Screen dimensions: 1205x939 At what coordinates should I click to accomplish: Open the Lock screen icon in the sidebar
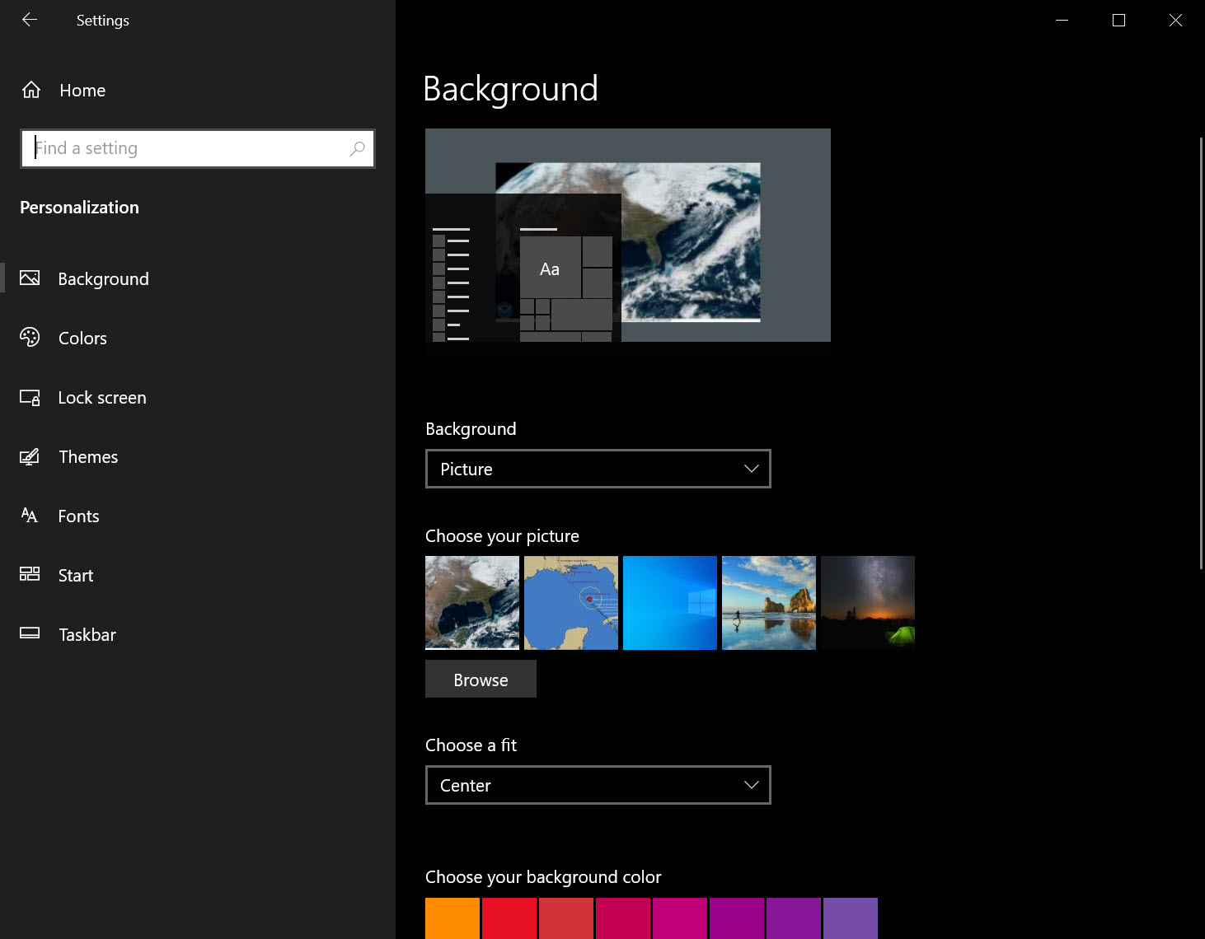point(30,398)
